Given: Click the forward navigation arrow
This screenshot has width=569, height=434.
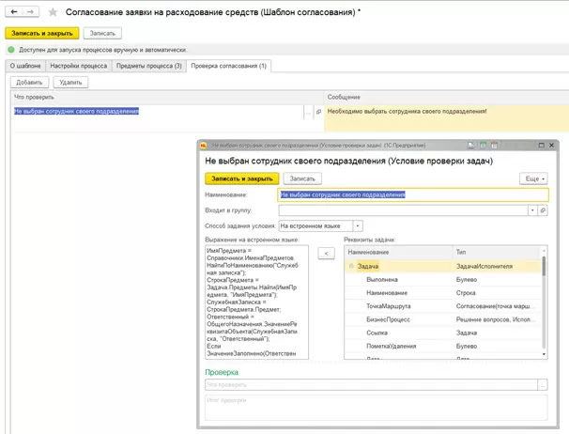Looking at the screenshot, I should [28, 12].
